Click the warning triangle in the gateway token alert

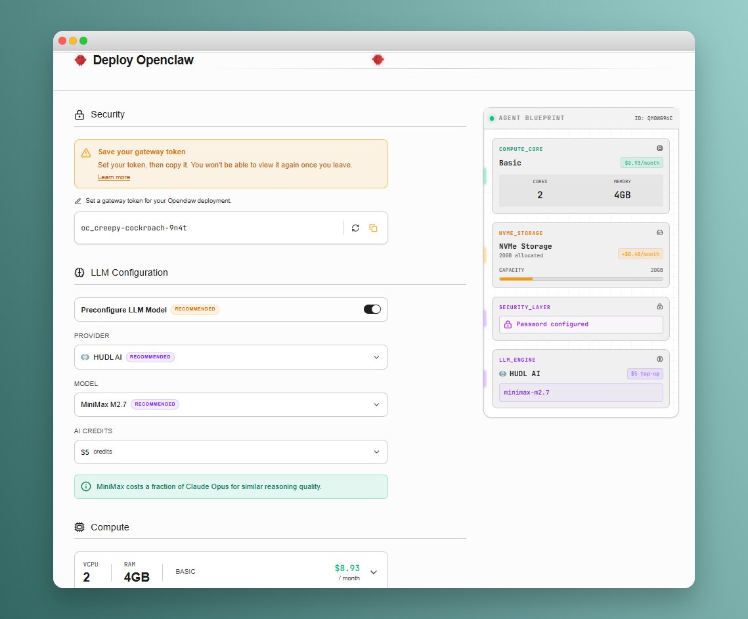[86, 152]
